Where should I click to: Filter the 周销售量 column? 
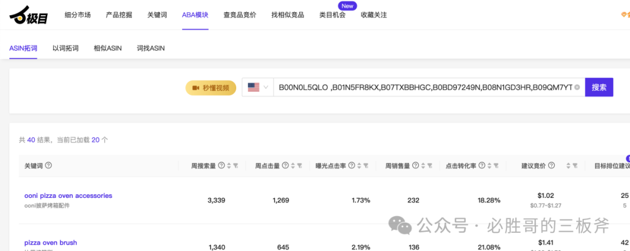(430, 166)
